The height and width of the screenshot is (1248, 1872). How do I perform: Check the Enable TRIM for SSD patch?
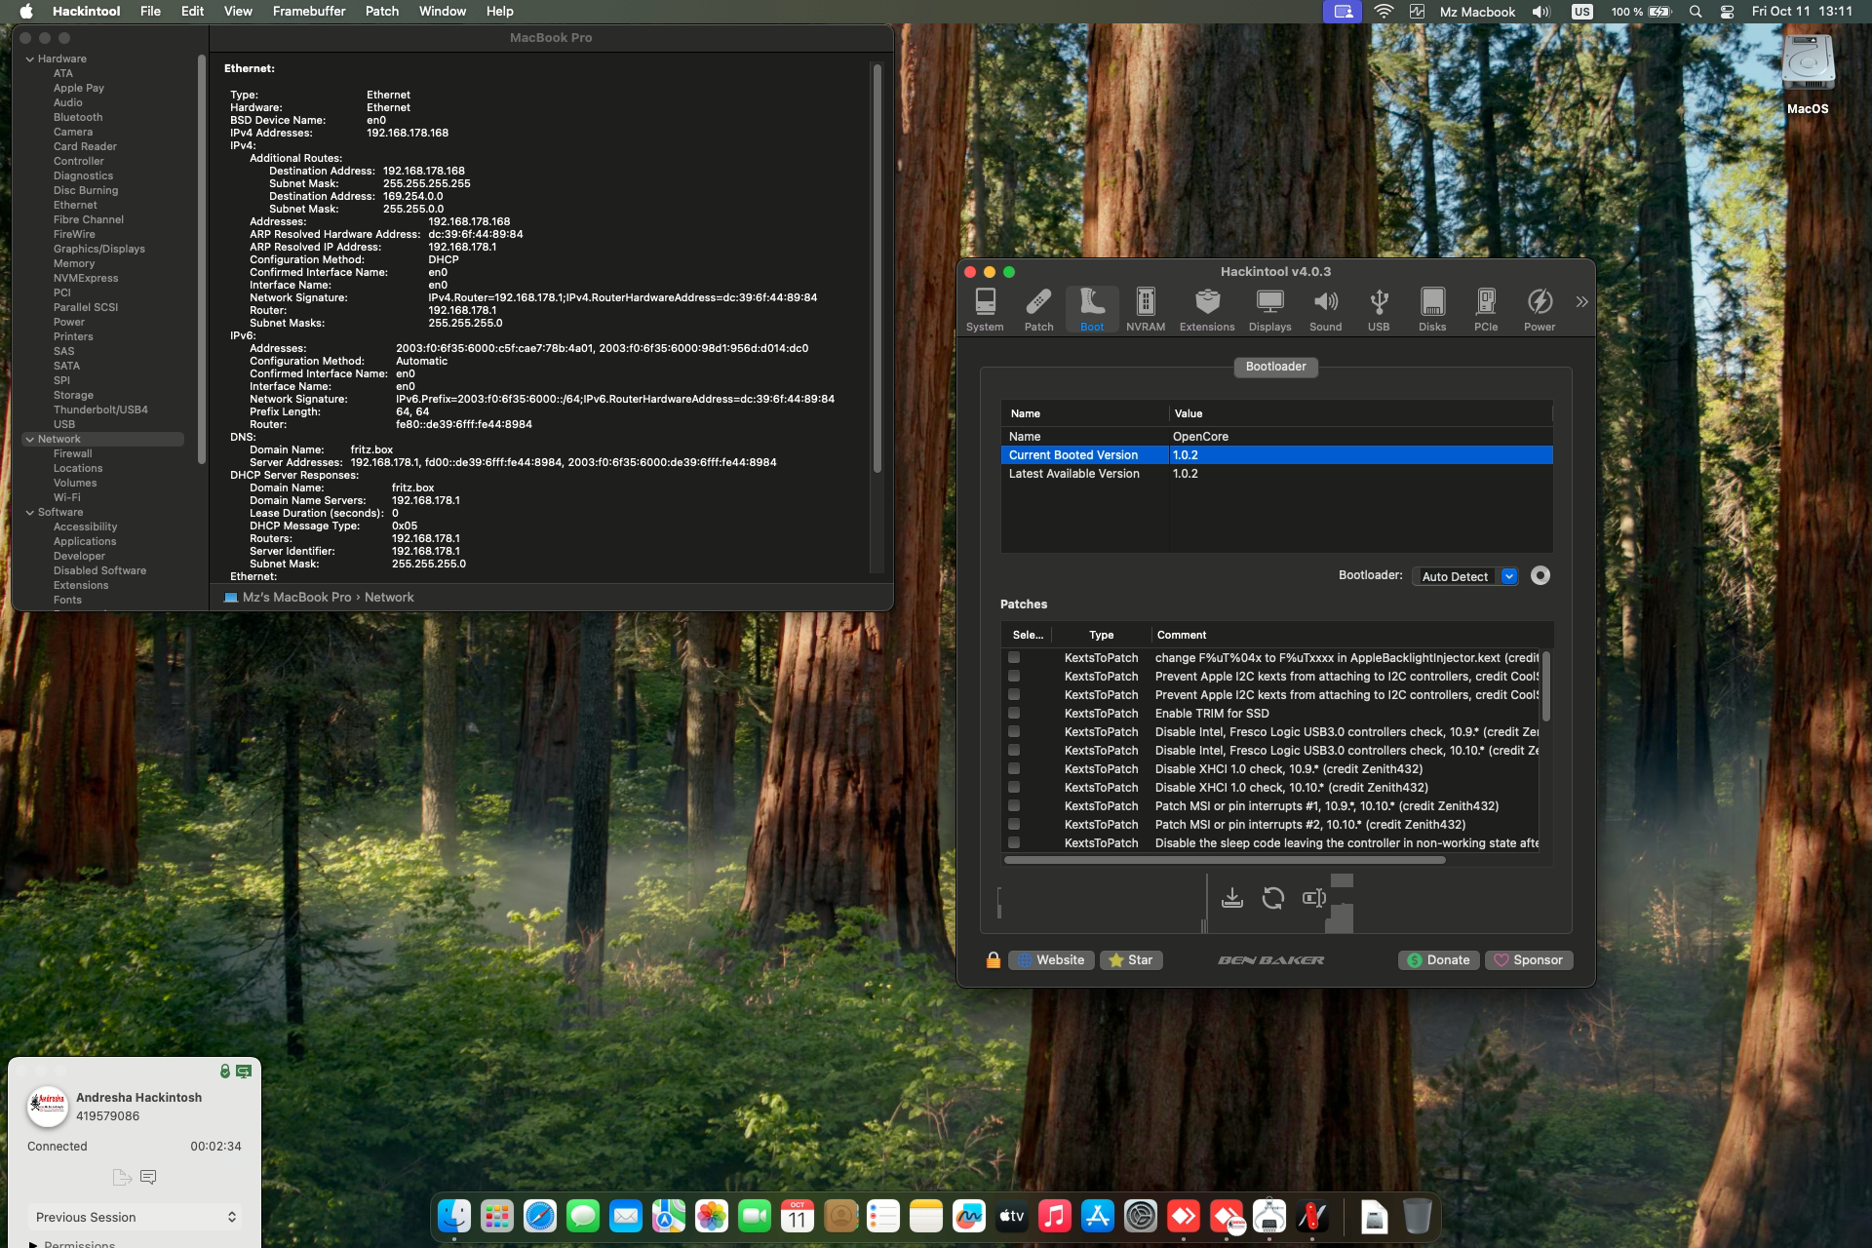coord(1014,713)
